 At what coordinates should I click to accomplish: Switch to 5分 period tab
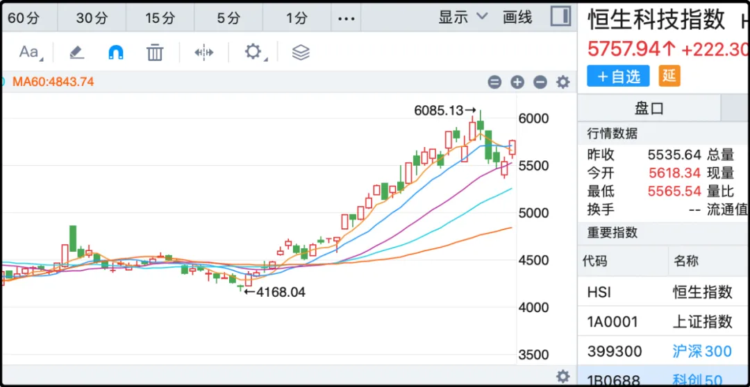click(x=228, y=18)
